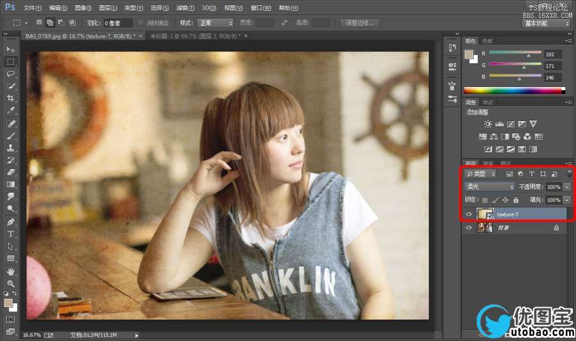
Task: Toggle pixel layer filter in Layers panel
Action: click(x=509, y=174)
